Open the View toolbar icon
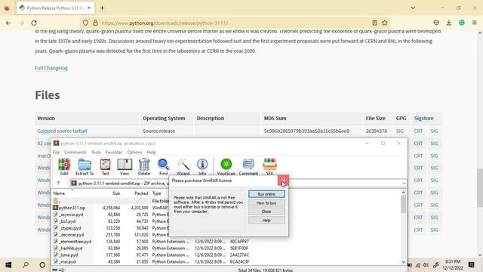Image resolution: width=483 pixels, height=272 pixels. [x=125, y=167]
